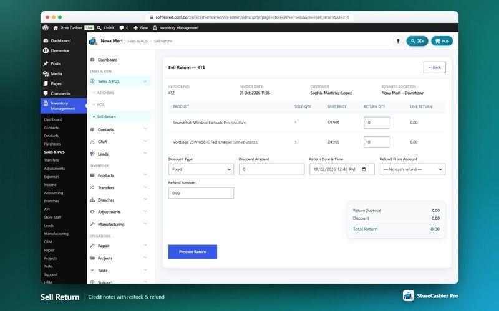Click the Adjustments cycle icon
The image size is (499, 311).
92,212
